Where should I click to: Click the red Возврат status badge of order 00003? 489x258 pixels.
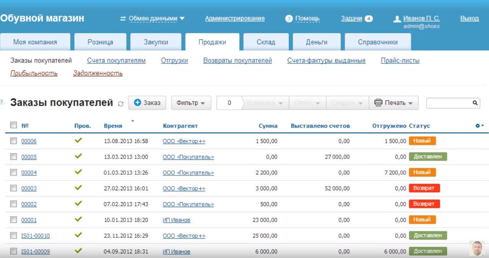pos(424,188)
